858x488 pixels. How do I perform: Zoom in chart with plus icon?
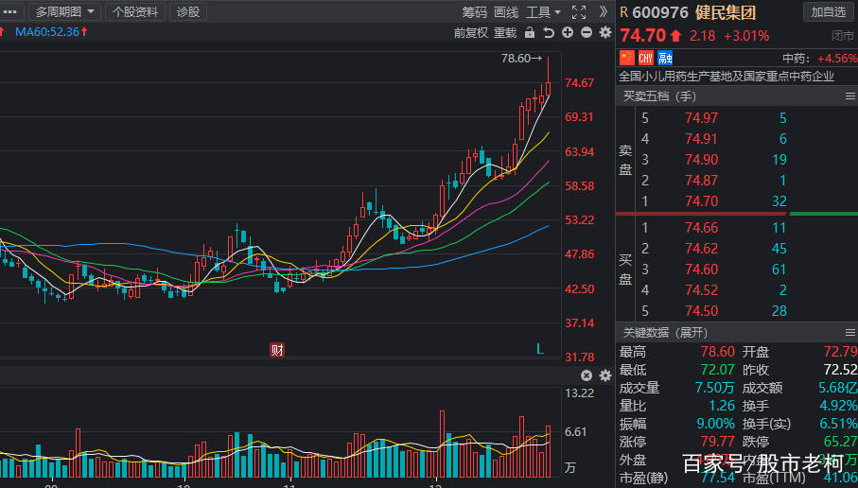(x=568, y=32)
